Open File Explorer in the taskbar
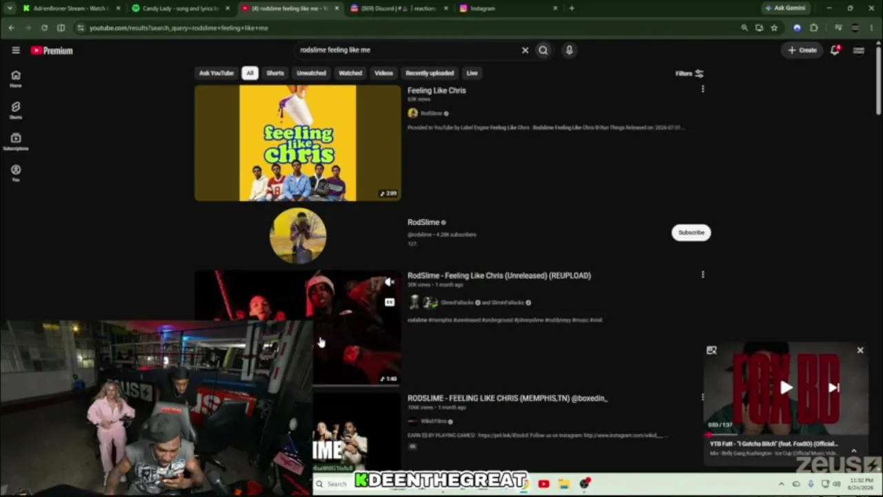 point(564,484)
